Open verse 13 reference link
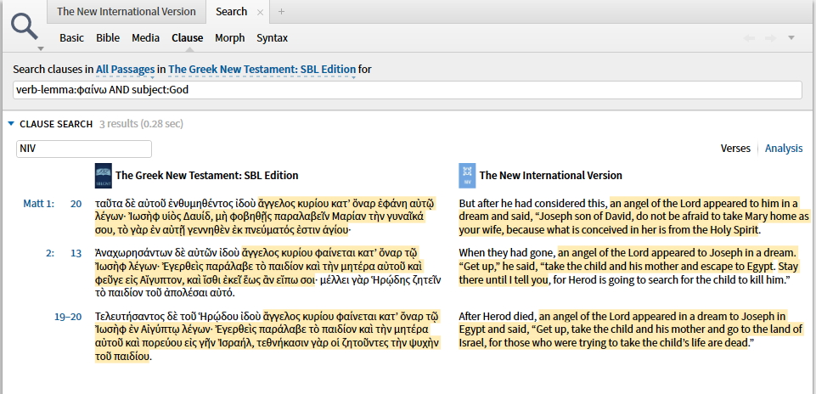 tap(76, 254)
